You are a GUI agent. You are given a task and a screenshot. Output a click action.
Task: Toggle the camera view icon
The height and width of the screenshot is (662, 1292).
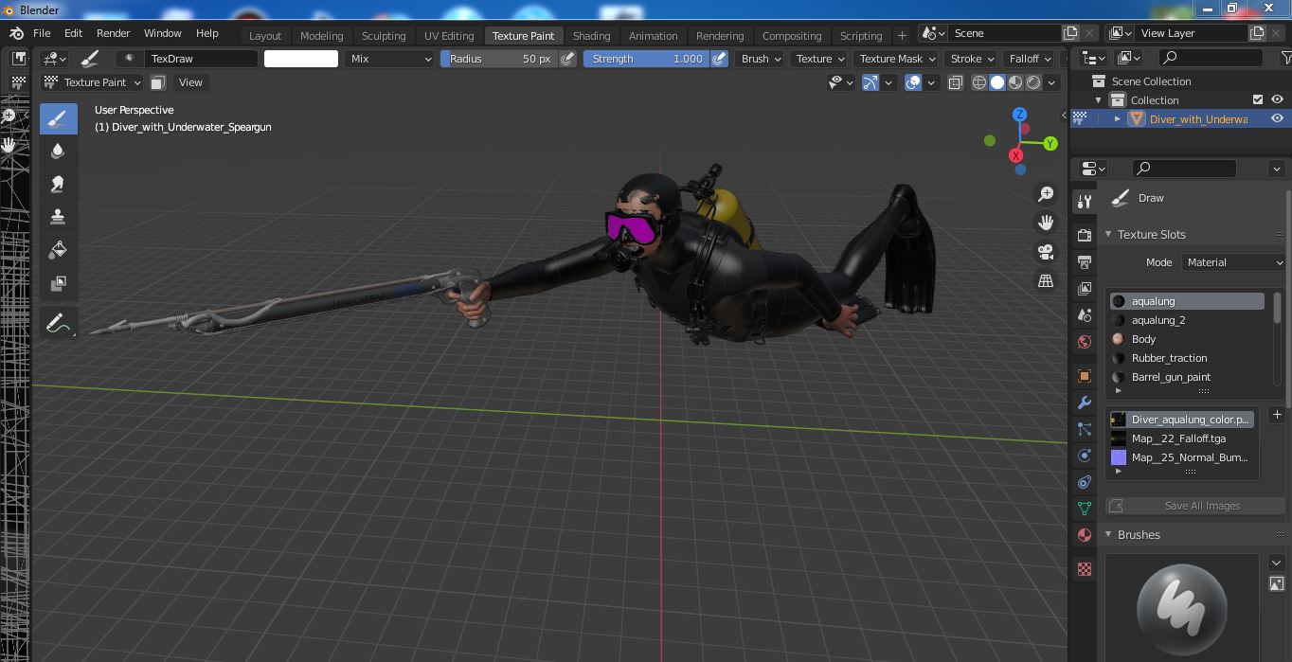pyautogui.click(x=1046, y=252)
